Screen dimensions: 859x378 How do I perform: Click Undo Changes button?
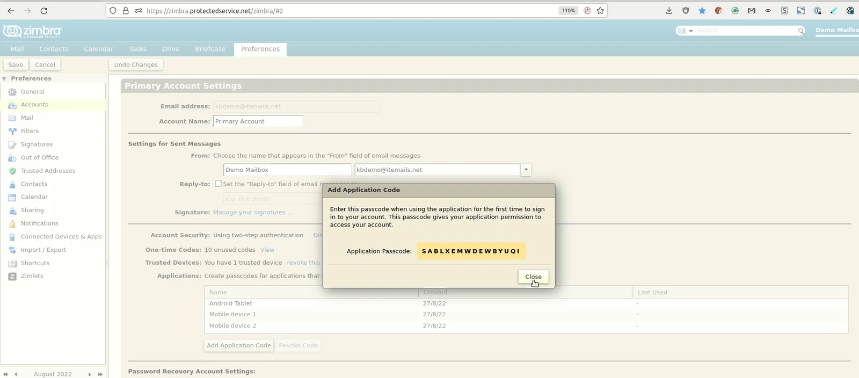click(136, 64)
